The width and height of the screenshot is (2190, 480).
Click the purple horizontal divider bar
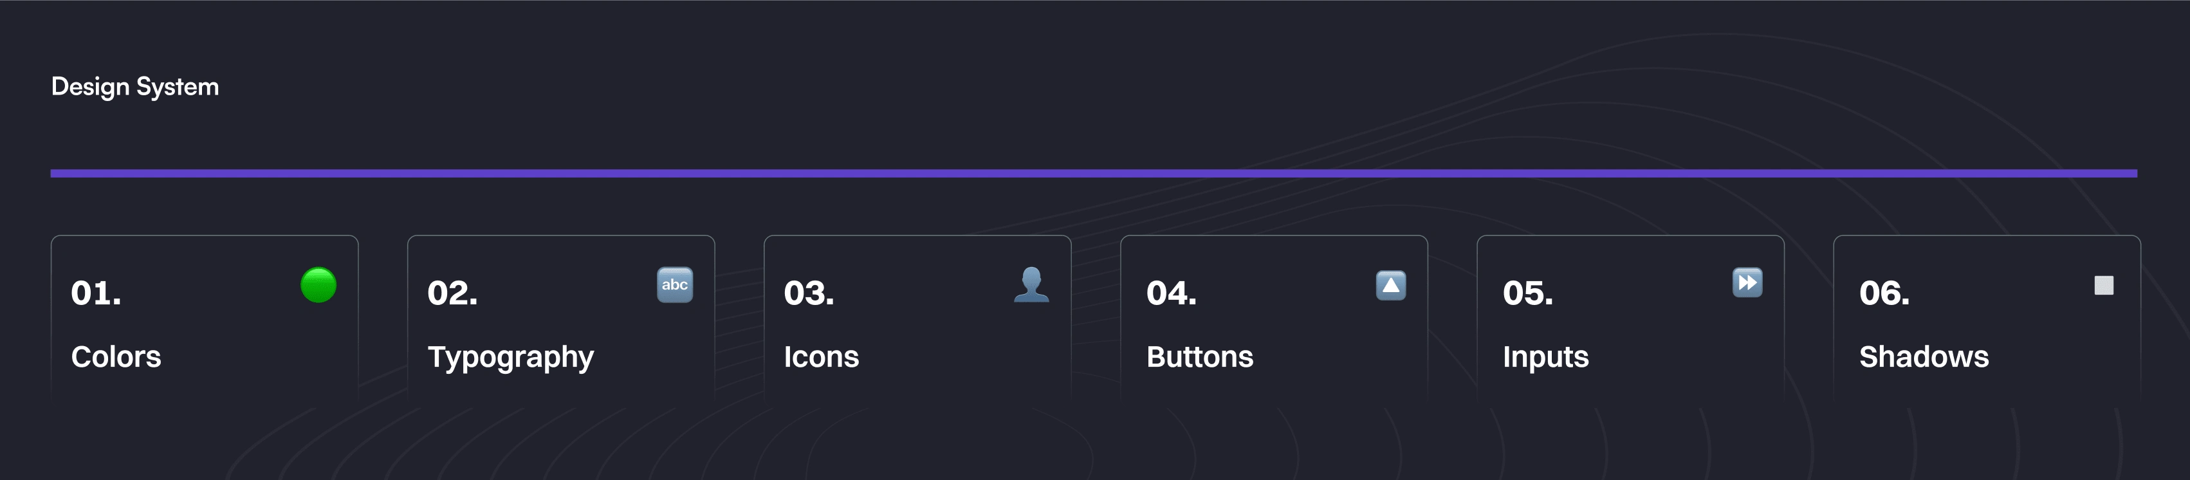(1093, 173)
